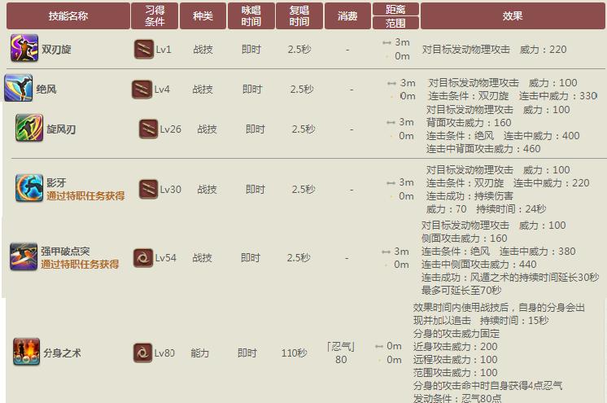
Task: Click the 强甲破点突 skill icon
Action: tap(24, 256)
